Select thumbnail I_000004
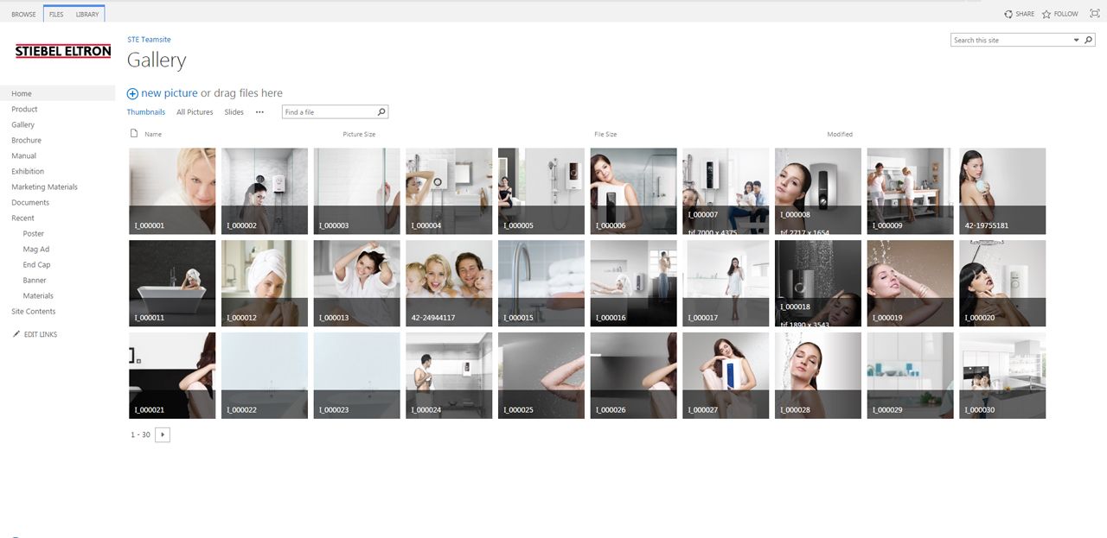 pos(449,191)
